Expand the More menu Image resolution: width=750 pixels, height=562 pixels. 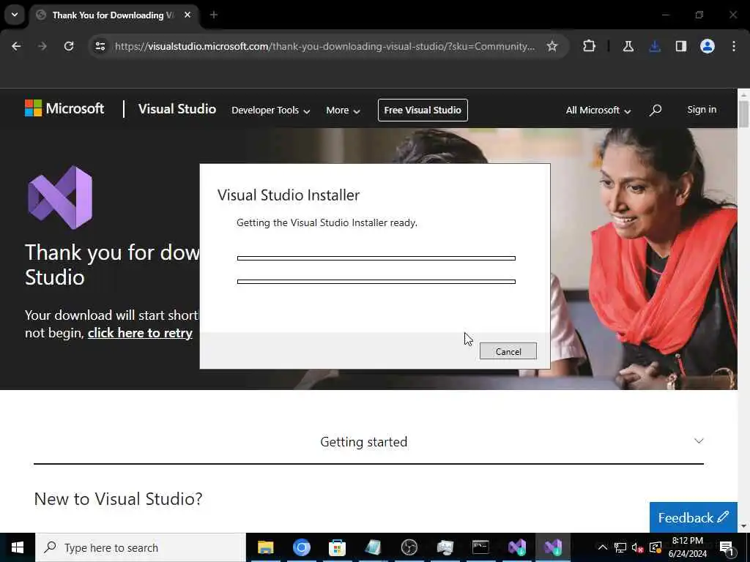[343, 110]
